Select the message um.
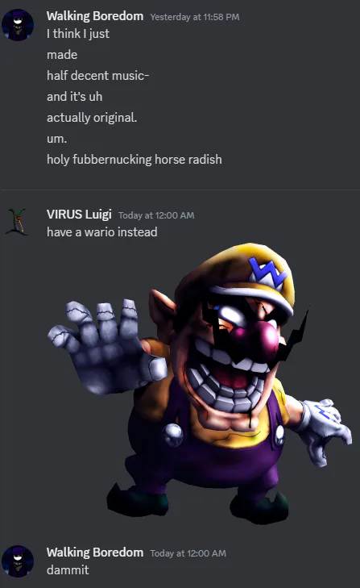 click(x=56, y=139)
